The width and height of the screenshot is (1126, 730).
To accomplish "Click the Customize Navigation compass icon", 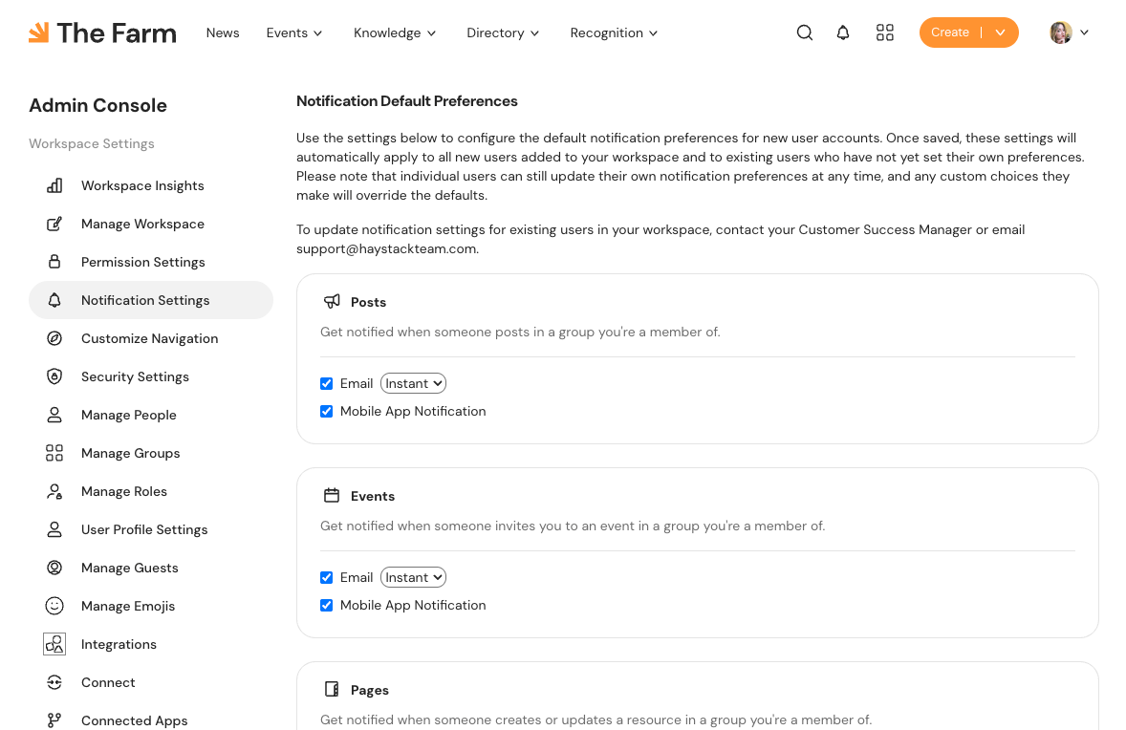I will coord(54,338).
